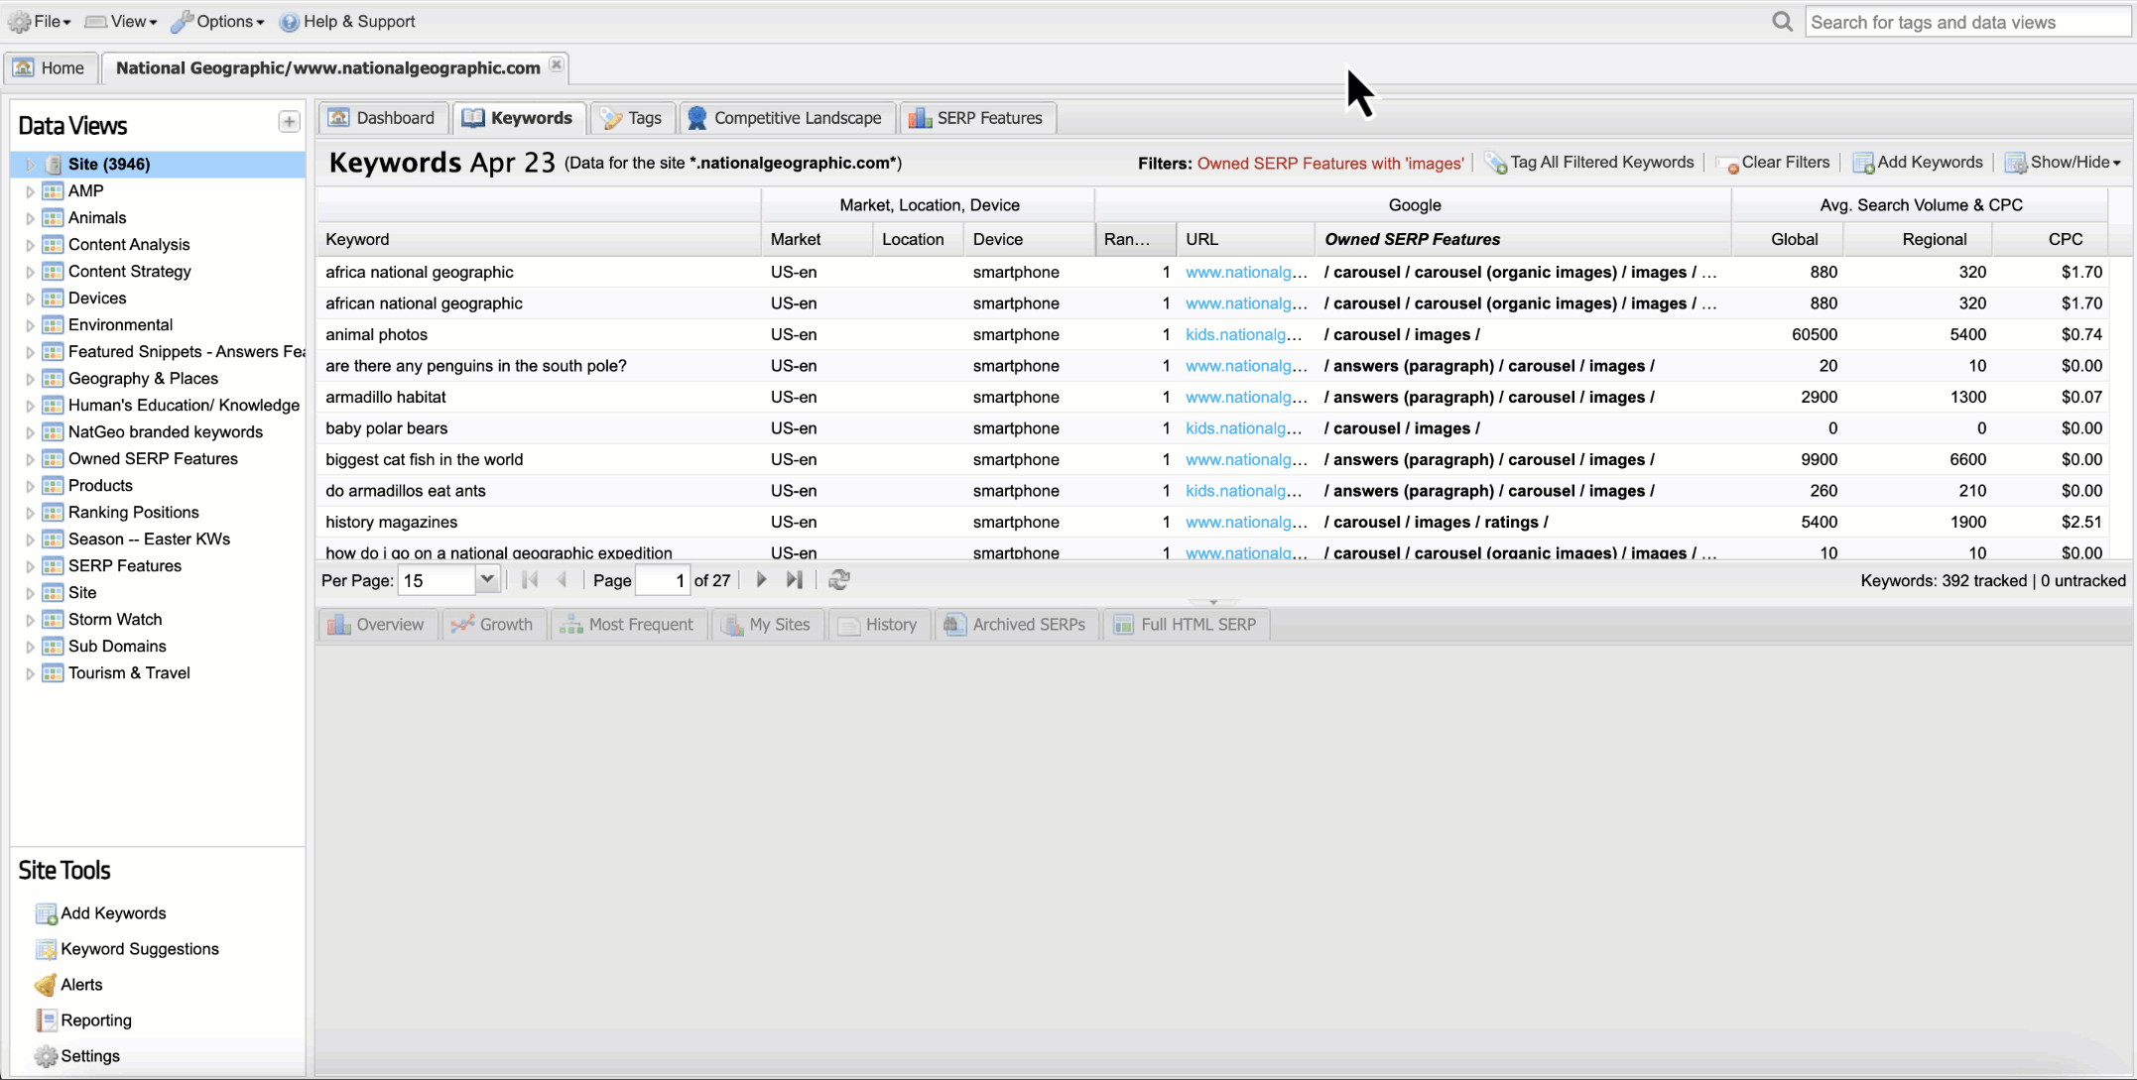
Task: Open Keyword Suggestions in Site Tools
Action: point(140,949)
